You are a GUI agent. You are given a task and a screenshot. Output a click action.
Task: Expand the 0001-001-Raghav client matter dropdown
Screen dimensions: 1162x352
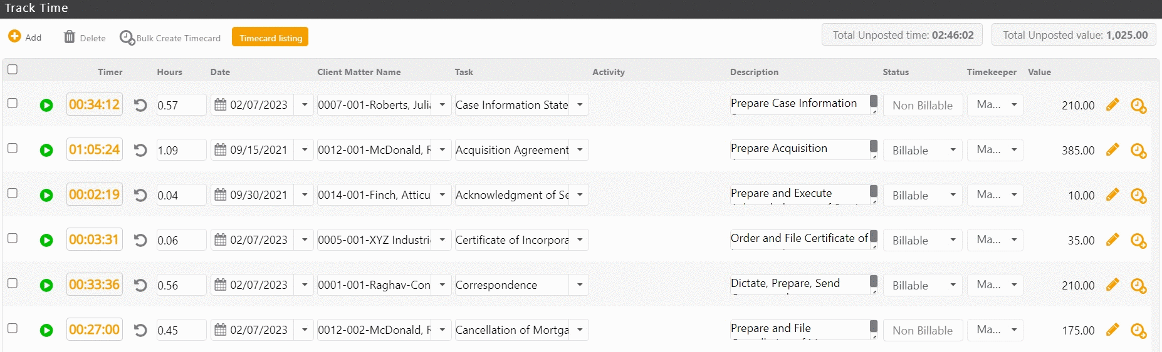pos(442,285)
